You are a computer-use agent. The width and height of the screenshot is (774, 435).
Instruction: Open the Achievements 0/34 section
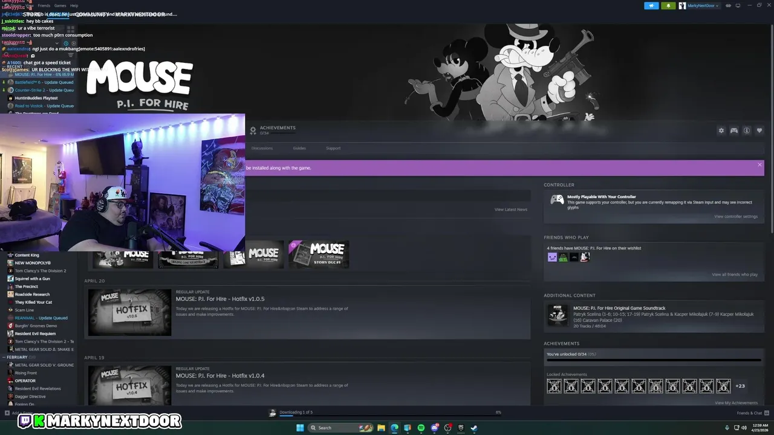(278, 130)
